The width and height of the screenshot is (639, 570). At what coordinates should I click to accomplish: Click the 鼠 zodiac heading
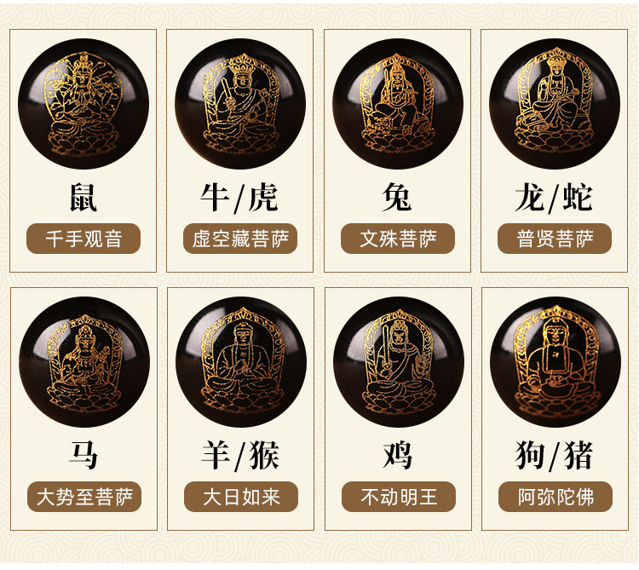(83, 198)
